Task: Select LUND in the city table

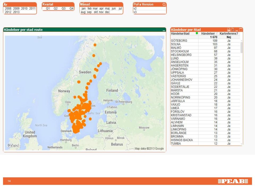Action: click(175, 58)
